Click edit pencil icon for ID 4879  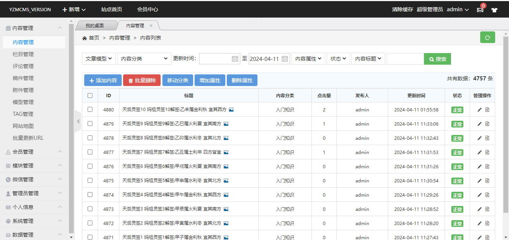click(x=479, y=124)
